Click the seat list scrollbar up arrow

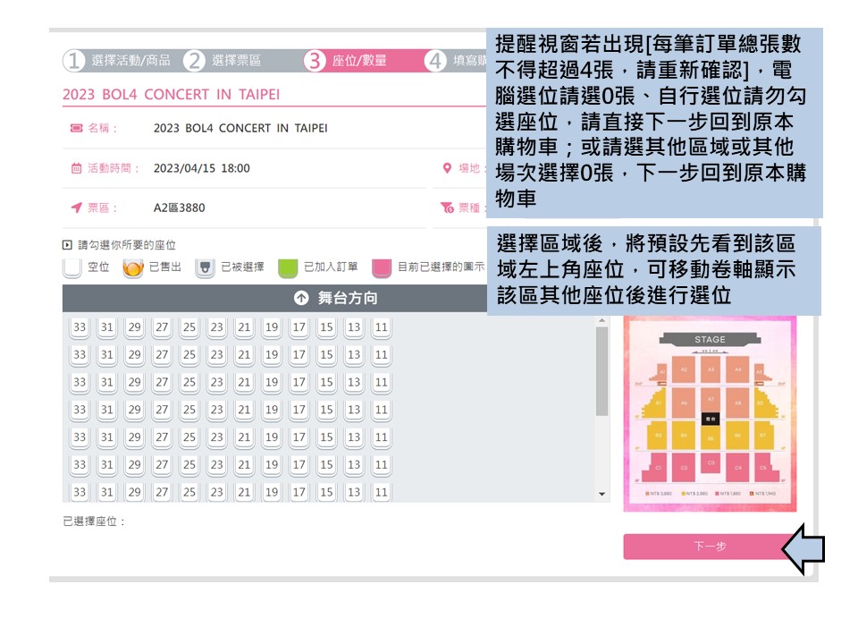point(601,320)
